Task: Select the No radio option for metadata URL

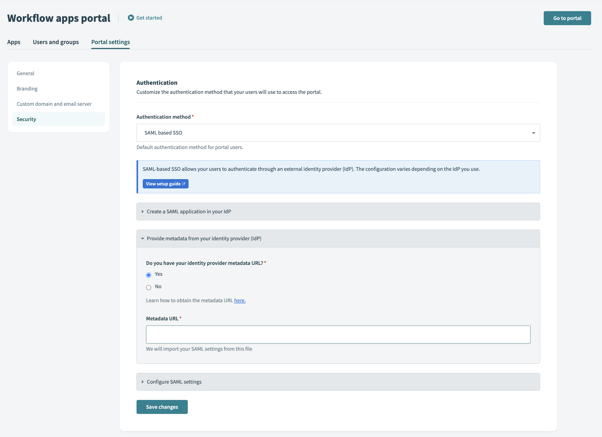Action: point(149,287)
